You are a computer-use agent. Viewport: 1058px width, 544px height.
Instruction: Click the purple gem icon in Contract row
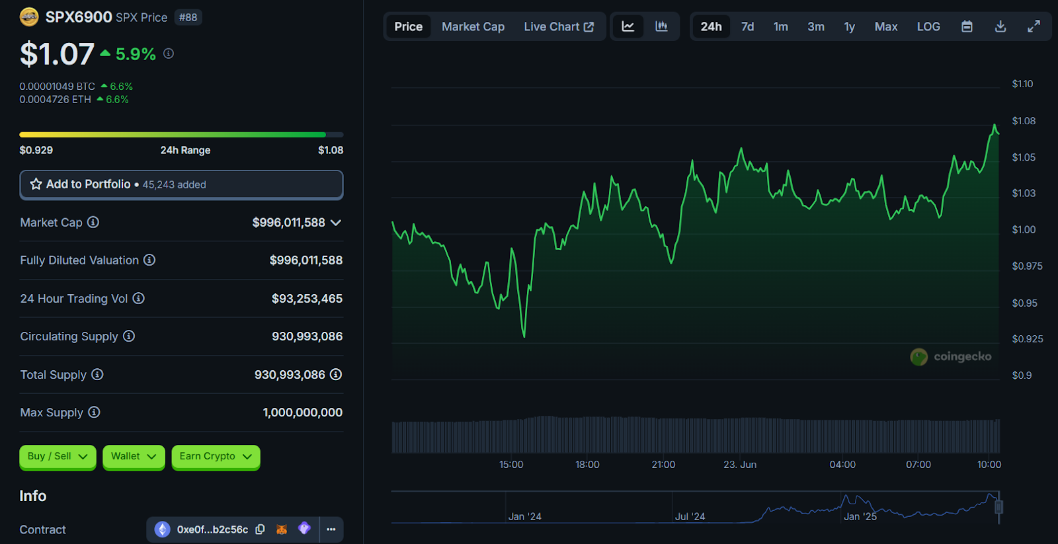click(304, 528)
